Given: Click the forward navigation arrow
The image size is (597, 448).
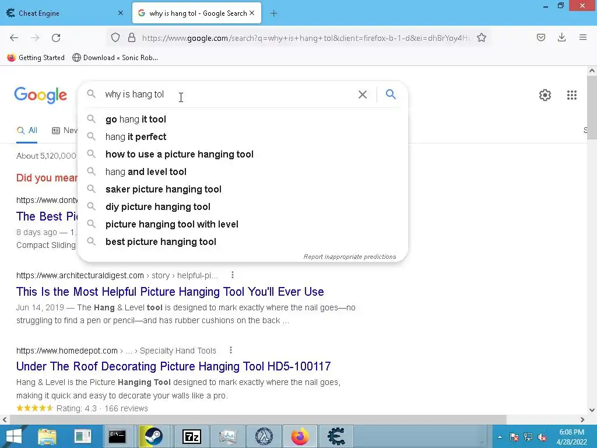Looking at the screenshot, I should point(35,38).
